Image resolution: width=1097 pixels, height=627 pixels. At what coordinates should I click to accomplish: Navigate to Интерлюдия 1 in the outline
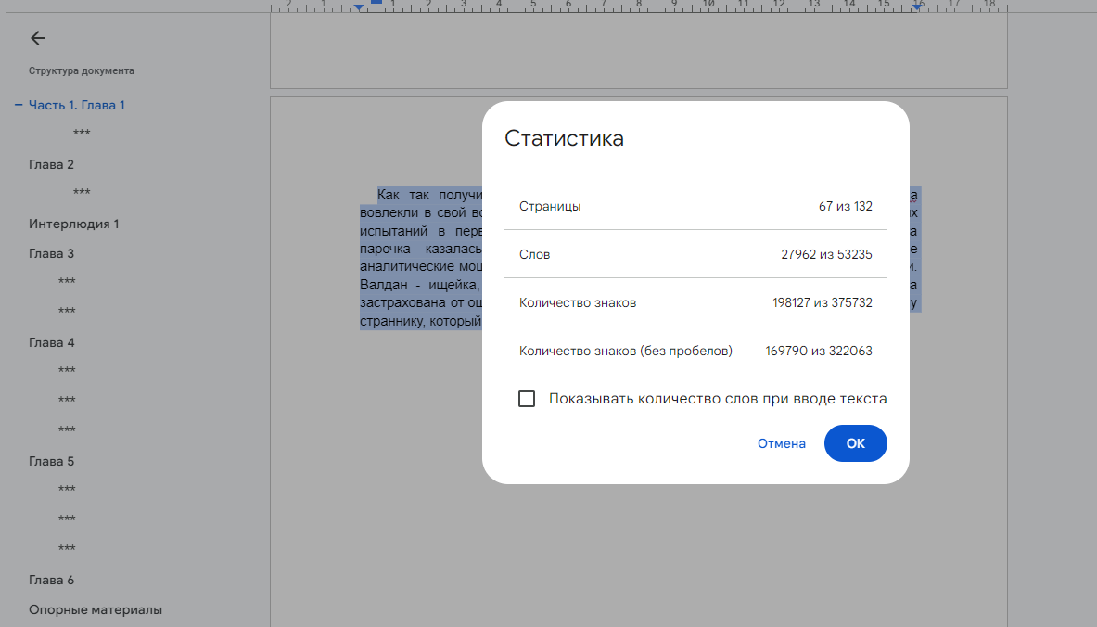point(73,224)
